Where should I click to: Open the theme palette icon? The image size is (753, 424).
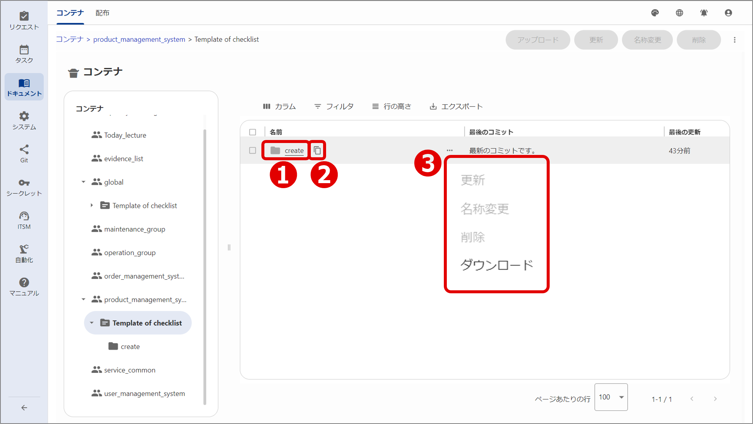(x=655, y=13)
